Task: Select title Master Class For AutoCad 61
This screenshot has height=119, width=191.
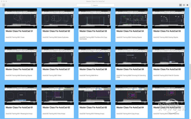Action: [19, 108]
